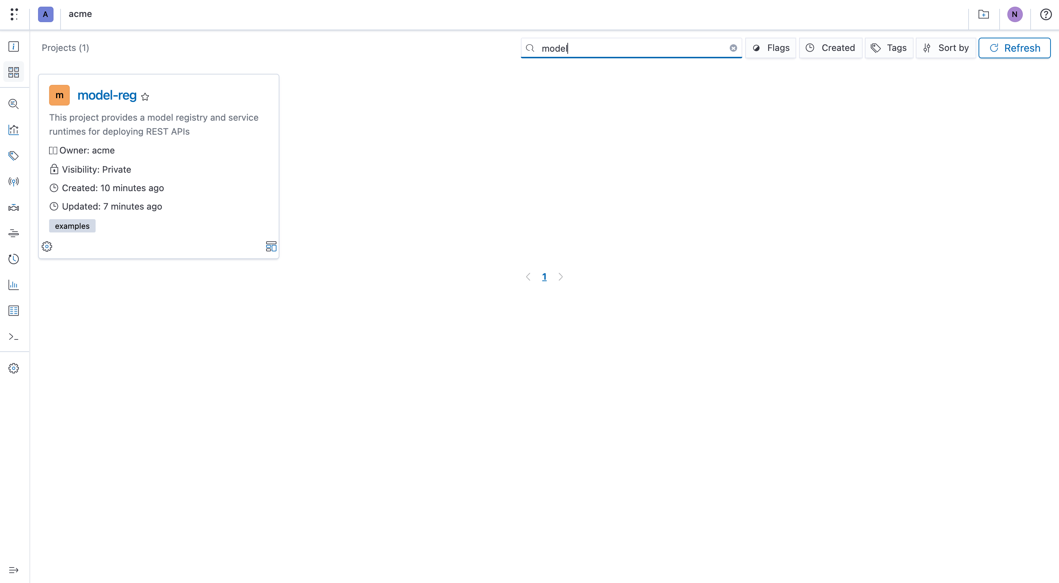Viewport: 1059px width, 583px height.
Task: Open the Flags filter dropdown
Action: pos(770,48)
